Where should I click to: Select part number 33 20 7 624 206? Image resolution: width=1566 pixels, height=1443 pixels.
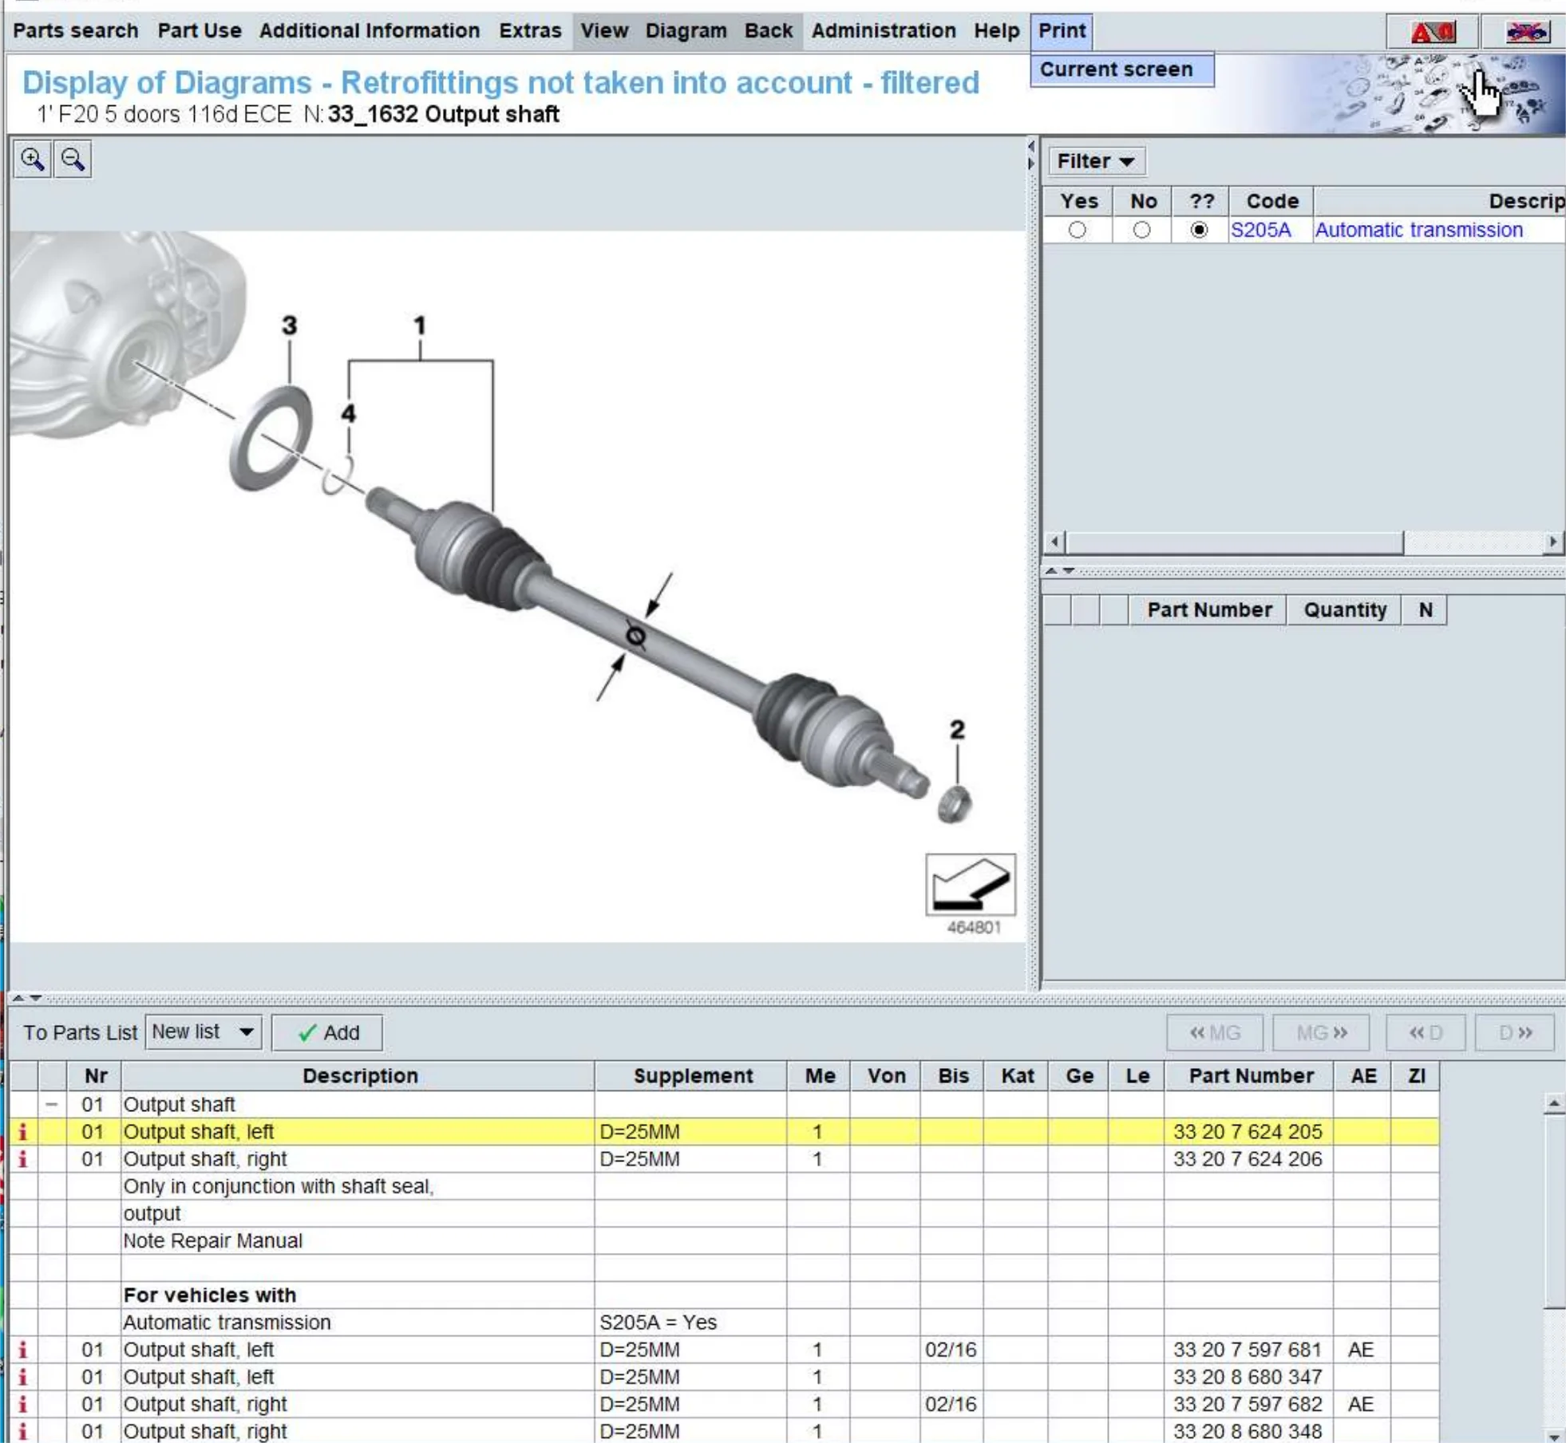[x=1248, y=1159]
